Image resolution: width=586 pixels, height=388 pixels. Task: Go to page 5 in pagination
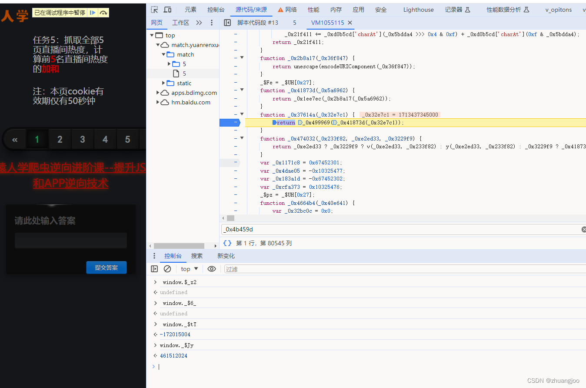click(128, 140)
